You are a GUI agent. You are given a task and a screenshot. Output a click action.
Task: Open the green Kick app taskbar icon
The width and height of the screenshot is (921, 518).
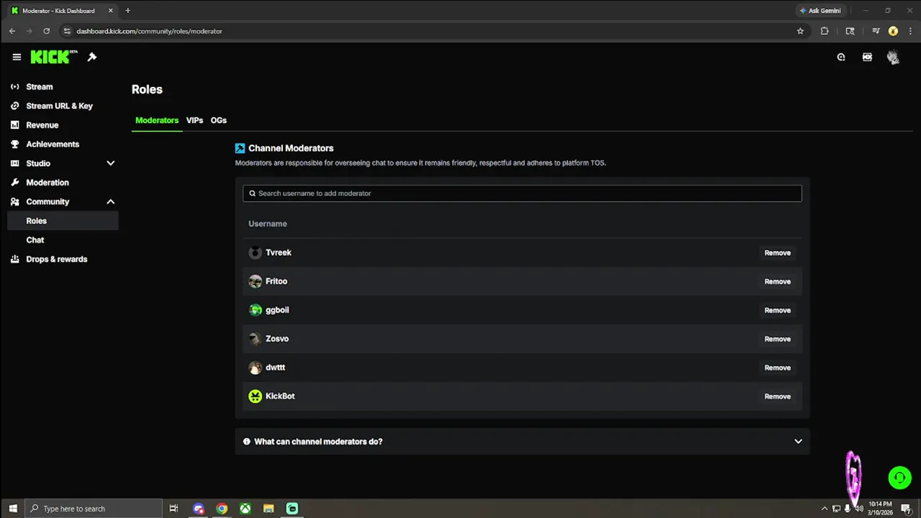point(292,509)
